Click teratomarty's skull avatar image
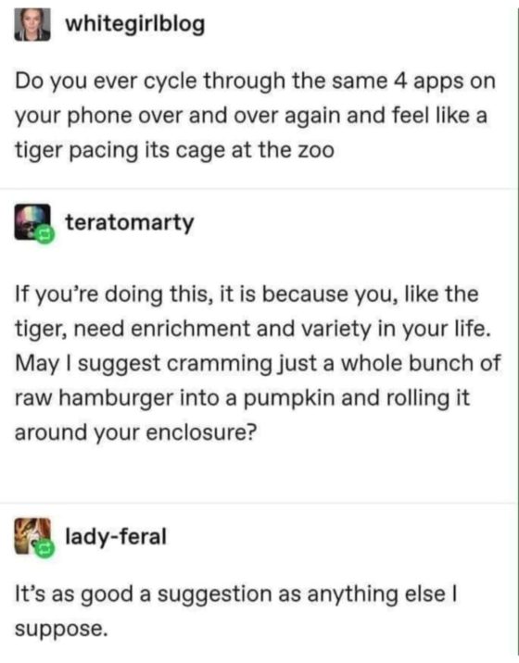 pyautogui.click(x=32, y=222)
